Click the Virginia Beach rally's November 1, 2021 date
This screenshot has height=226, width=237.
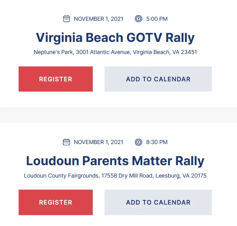(x=98, y=19)
